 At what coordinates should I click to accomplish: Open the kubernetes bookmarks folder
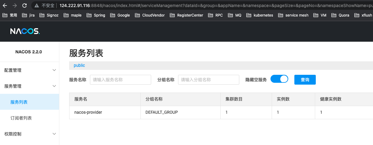[259, 15]
